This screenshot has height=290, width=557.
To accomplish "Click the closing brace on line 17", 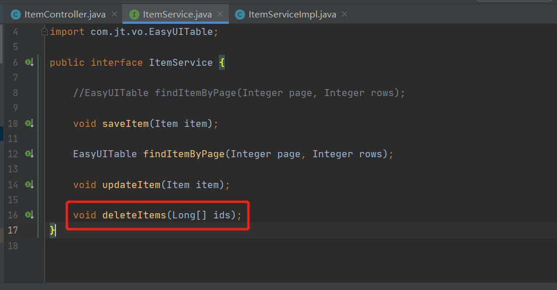I will click(x=53, y=231).
